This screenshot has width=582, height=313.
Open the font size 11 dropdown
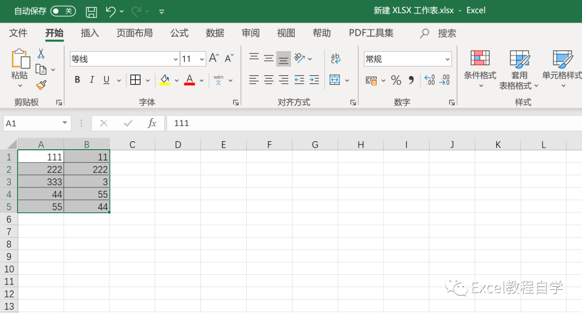[x=202, y=59]
